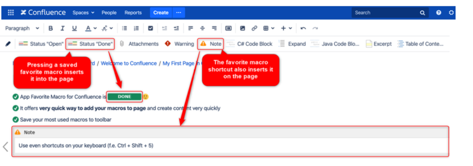The height and width of the screenshot is (166, 473).
Task: Insert a bullet list
Action: click(124, 28)
